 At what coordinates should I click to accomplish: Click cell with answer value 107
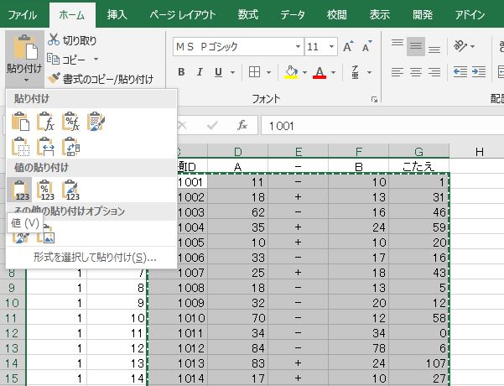click(x=418, y=363)
